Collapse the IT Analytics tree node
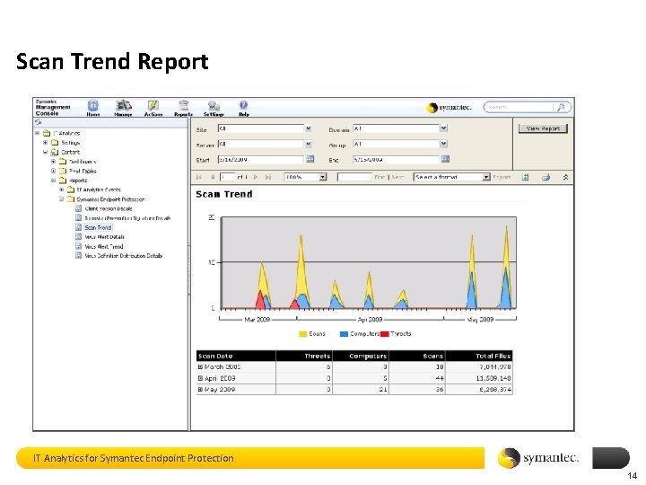 tap(37, 133)
